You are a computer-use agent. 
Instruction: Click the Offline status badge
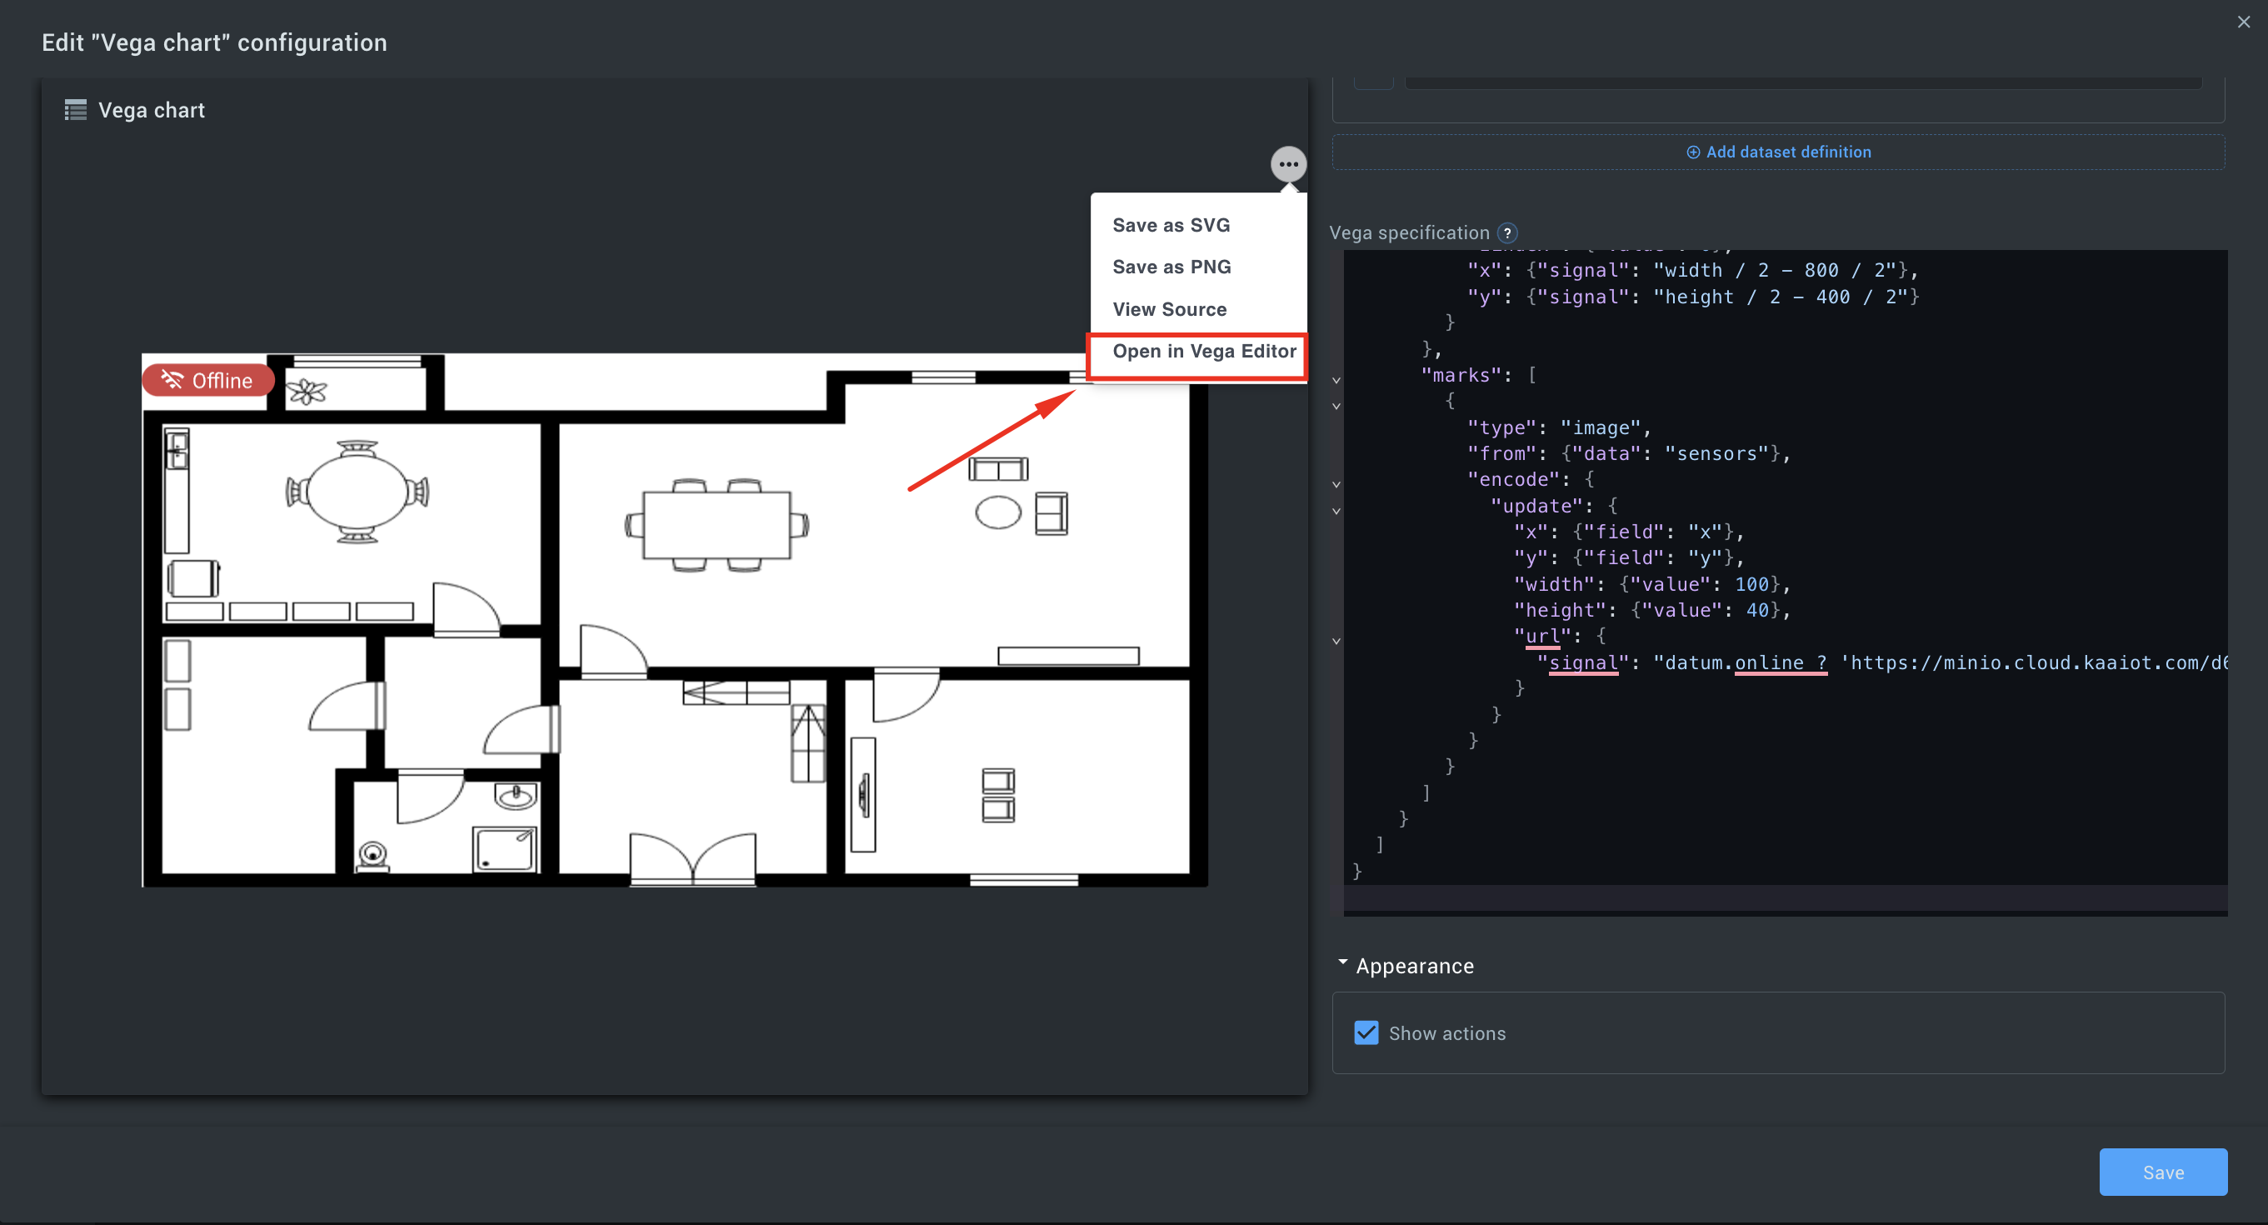(x=207, y=381)
